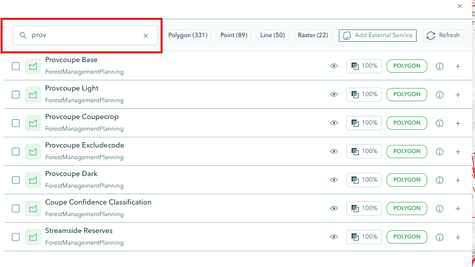Click Provcoupe Excludecode layer thumbnail icon
The width and height of the screenshot is (475, 267).
pos(33,152)
